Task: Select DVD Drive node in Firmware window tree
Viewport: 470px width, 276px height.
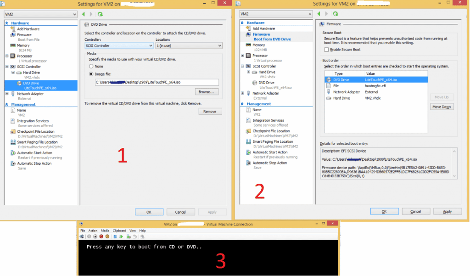Action: click(x=267, y=83)
